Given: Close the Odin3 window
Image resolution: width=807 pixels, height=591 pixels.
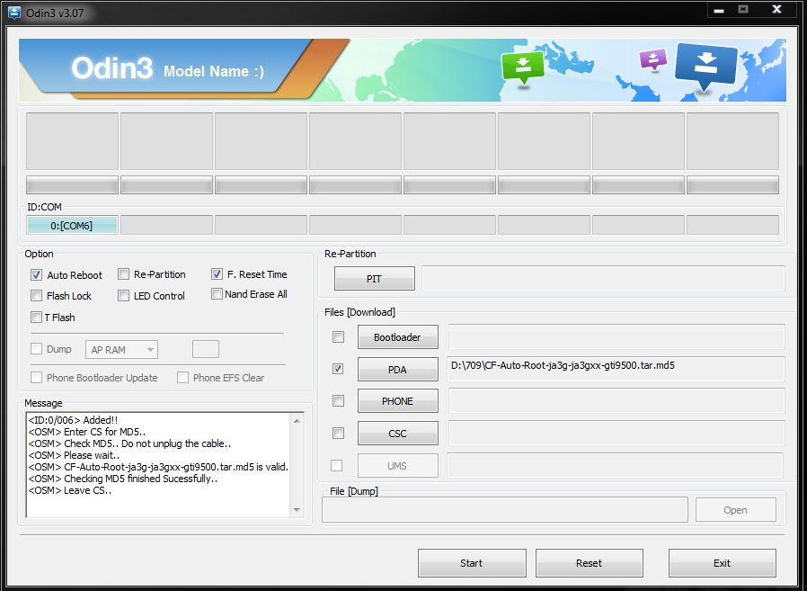Looking at the screenshot, I should tap(777, 9).
